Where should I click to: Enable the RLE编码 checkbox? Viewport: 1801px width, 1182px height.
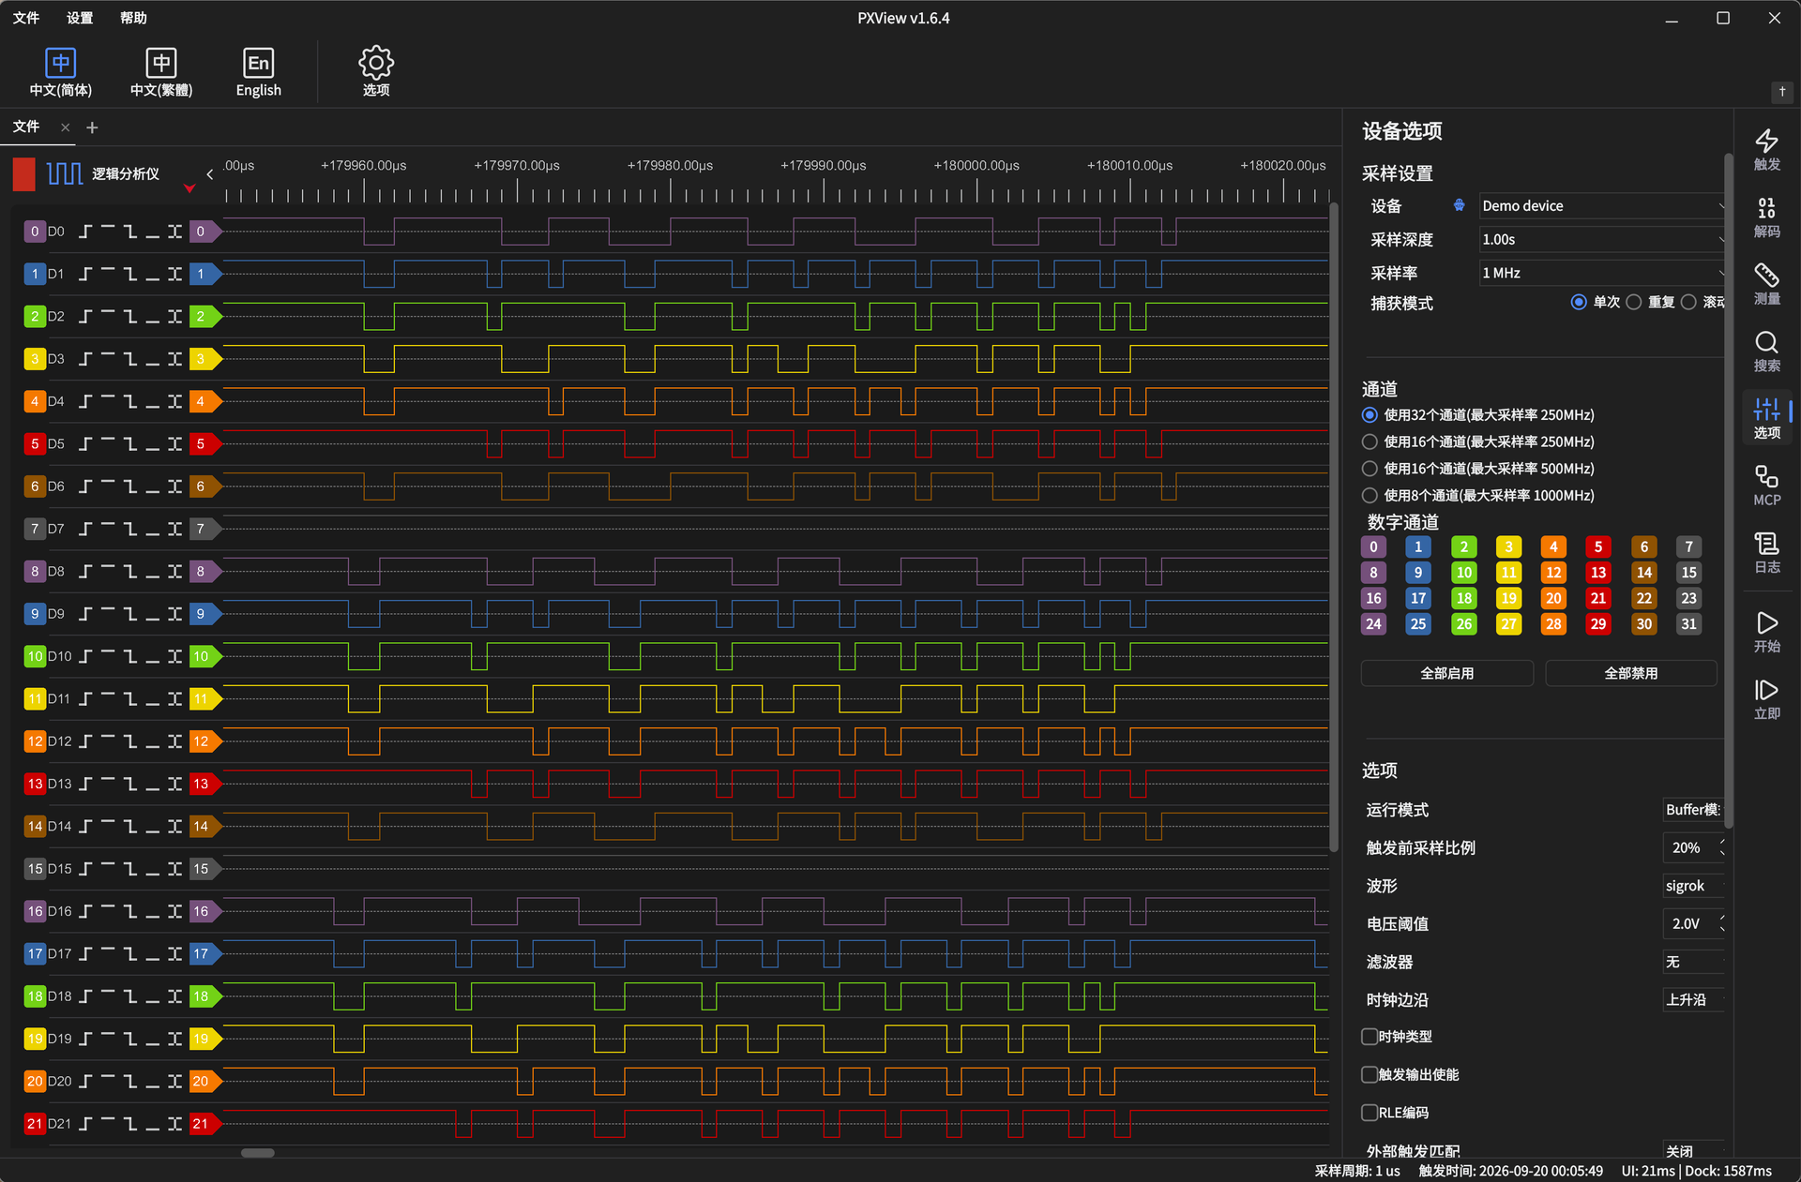(x=1370, y=1113)
